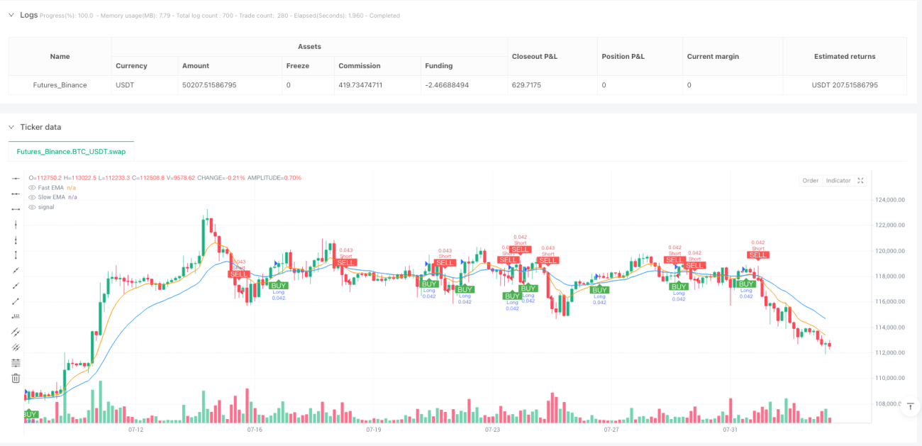Collapse the Logs section chevron
This screenshot has width=922, height=446.
click(x=11, y=15)
